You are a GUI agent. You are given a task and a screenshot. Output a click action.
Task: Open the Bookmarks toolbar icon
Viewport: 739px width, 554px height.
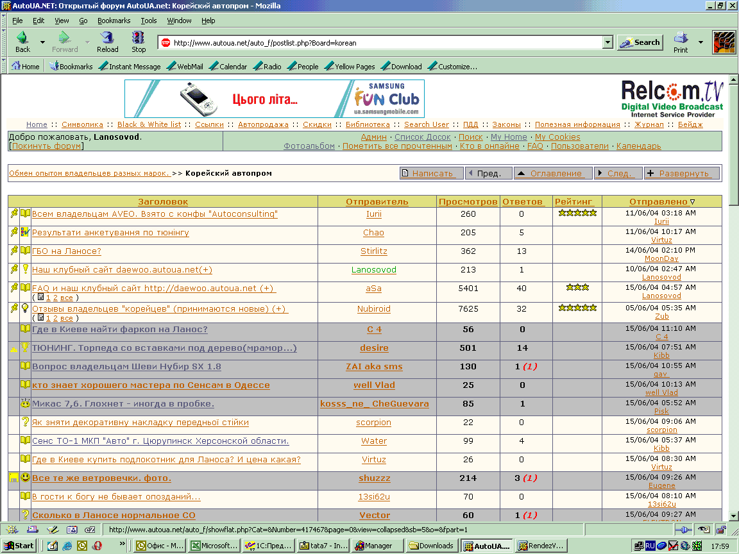point(71,66)
